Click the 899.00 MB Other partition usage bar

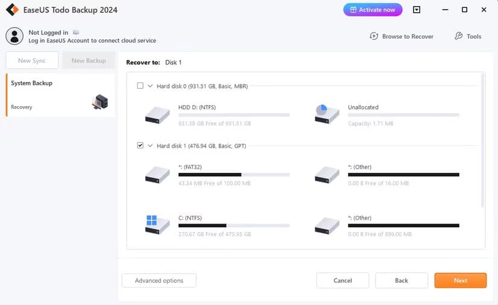point(404,225)
